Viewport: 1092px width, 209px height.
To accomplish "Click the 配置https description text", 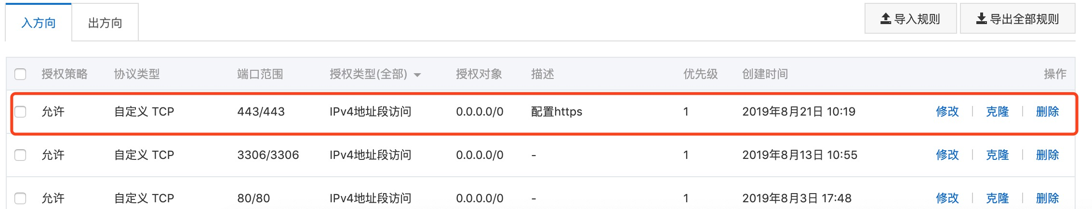I will (x=557, y=112).
